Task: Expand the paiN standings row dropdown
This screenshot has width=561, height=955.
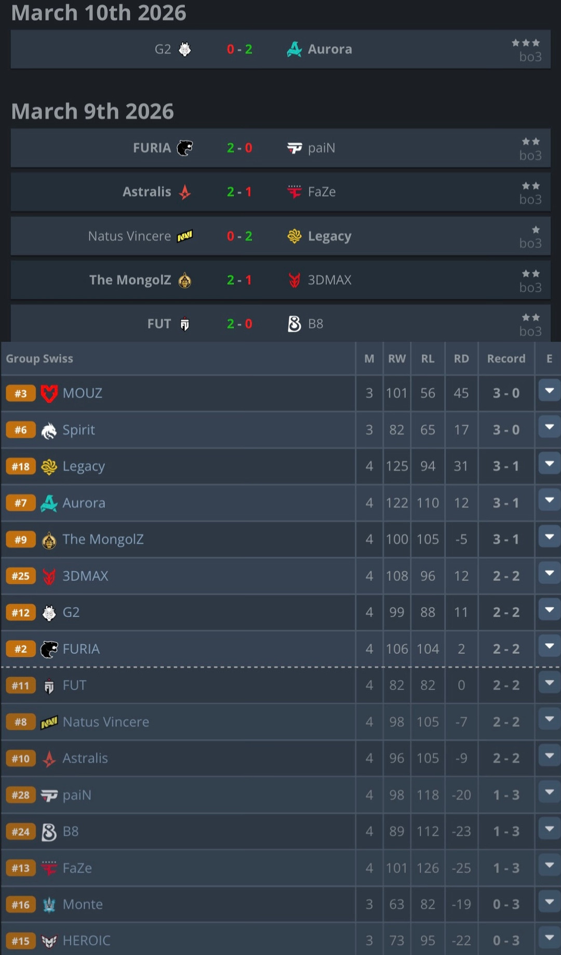Action: pyautogui.click(x=549, y=792)
